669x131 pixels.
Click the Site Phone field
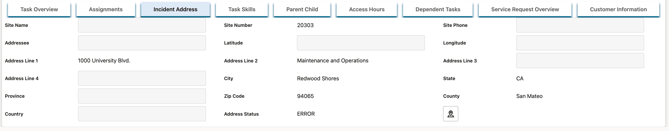[580, 25]
